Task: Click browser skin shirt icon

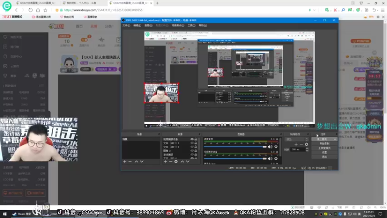Action: click(x=361, y=3)
